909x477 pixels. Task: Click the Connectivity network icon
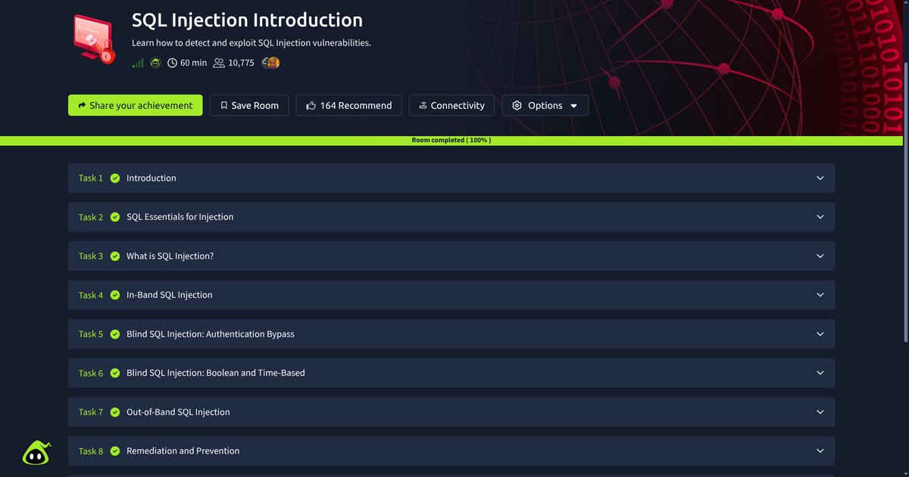pos(423,106)
